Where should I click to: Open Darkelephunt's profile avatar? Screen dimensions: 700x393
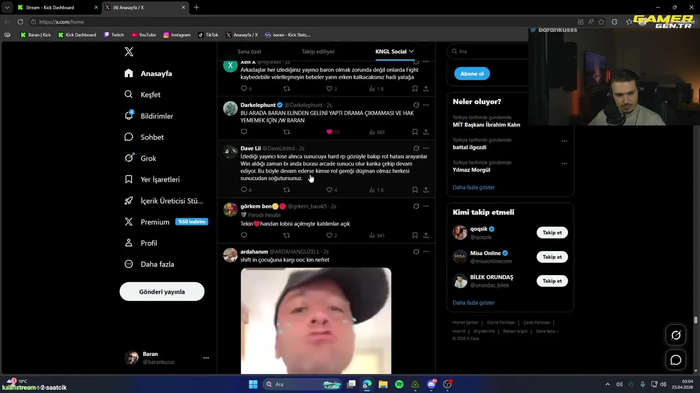pyautogui.click(x=230, y=108)
